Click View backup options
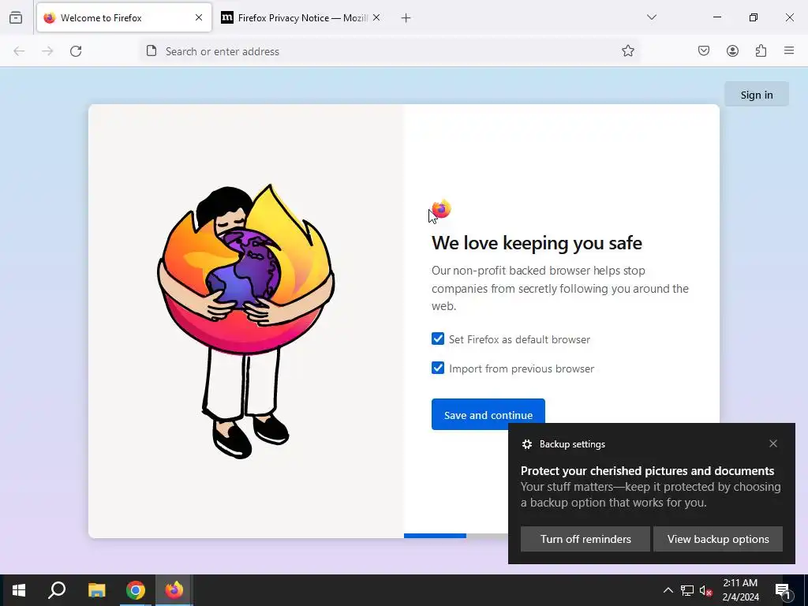 click(718, 539)
